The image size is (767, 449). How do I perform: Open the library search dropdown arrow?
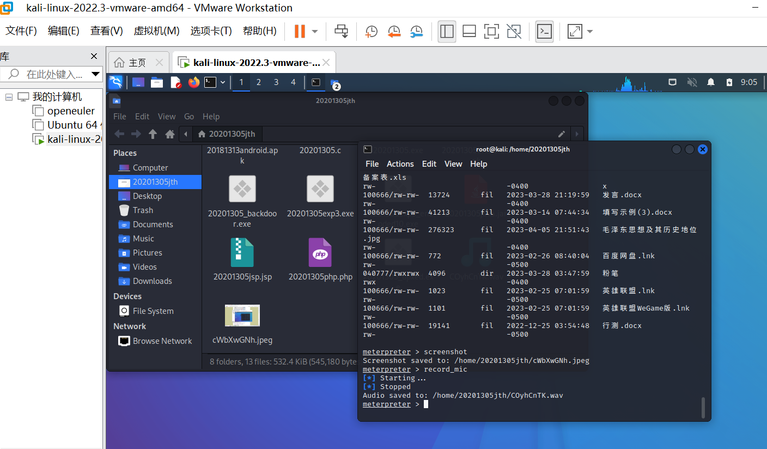95,74
